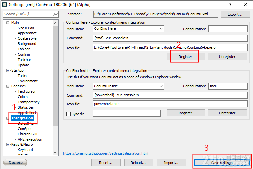Click the powershell.exe Icon file field

click(x=170, y=104)
